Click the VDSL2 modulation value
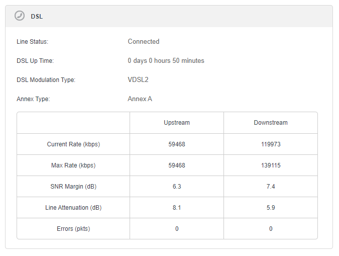The width and height of the screenshot is (339, 256). pyautogui.click(x=138, y=80)
